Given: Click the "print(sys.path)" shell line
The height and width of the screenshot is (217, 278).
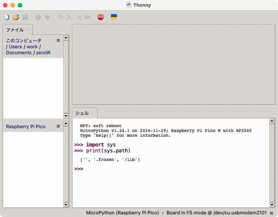Looking at the screenshot, I should tap(108, 150).
